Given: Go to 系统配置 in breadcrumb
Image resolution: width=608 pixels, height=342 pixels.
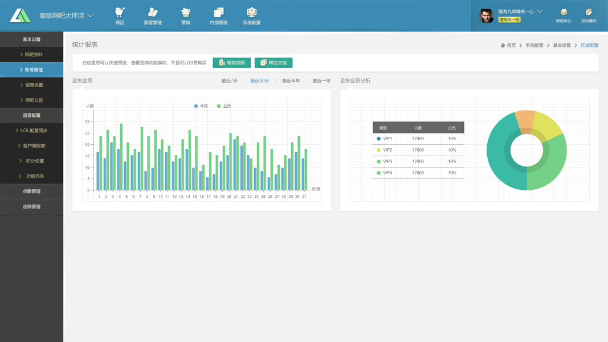Looking at the screenshot, I should click(534, 46).
